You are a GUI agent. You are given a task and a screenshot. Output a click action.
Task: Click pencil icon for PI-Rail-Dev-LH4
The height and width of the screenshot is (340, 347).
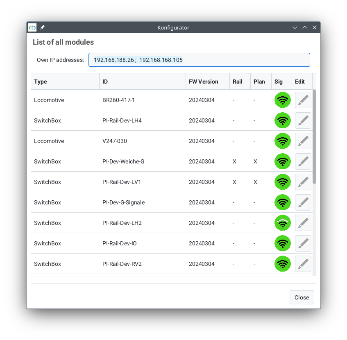pos(303,120)
